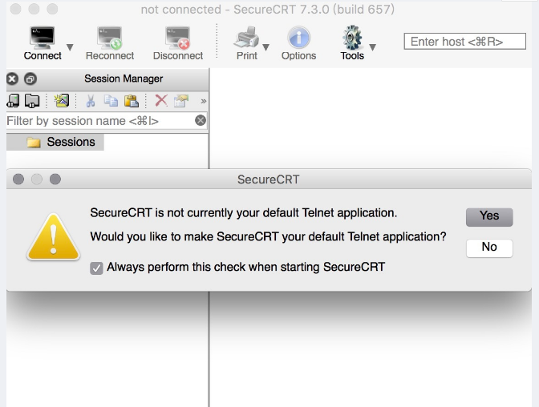
Task: Click the Copy icon in Session Manager
Action: 111,101
